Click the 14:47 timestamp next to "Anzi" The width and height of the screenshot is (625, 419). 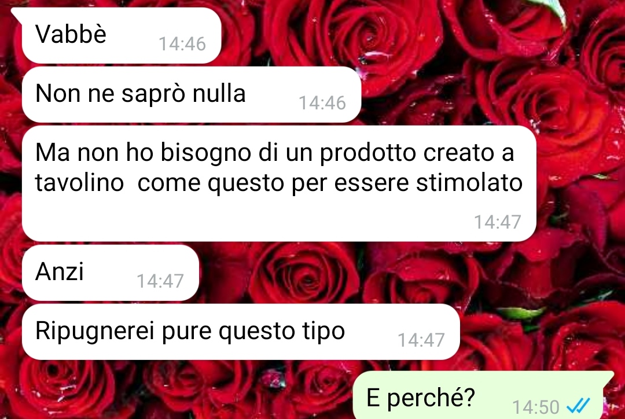tap(160, 281)
